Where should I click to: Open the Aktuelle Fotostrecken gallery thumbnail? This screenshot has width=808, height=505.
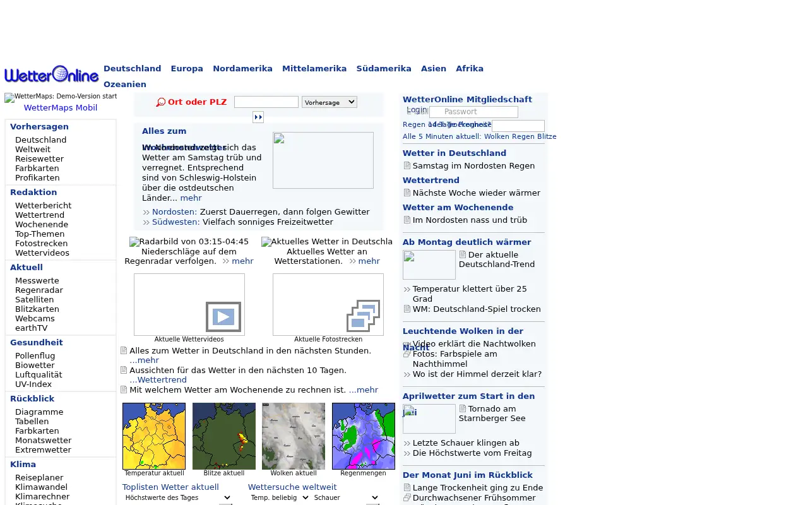(328, 304)
